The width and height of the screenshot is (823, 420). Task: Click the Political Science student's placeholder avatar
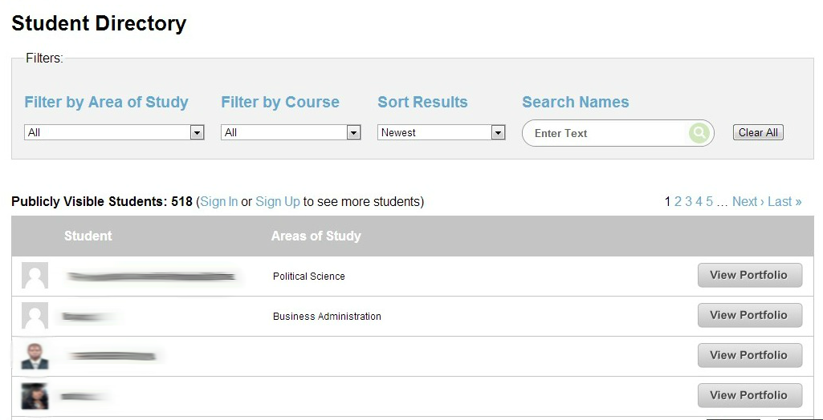coord(35,276)
